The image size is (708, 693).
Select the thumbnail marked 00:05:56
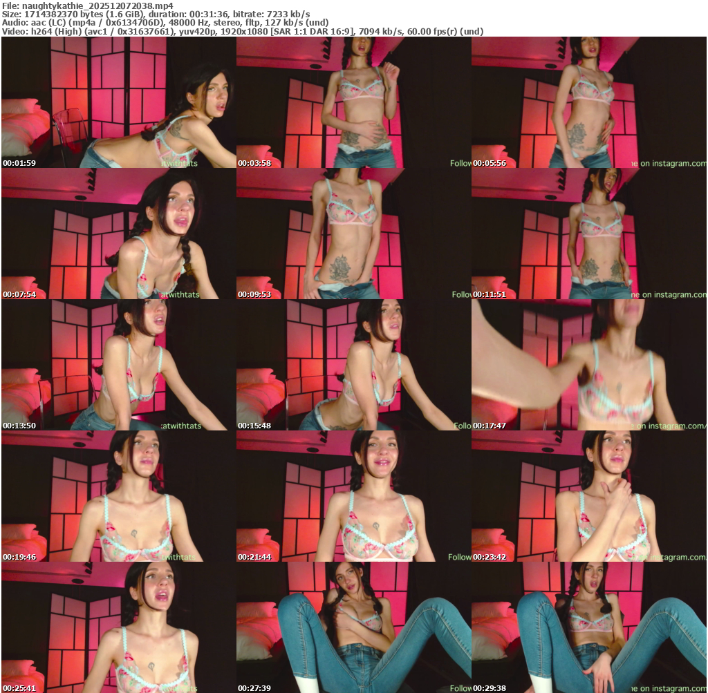[x=589, y=102]
